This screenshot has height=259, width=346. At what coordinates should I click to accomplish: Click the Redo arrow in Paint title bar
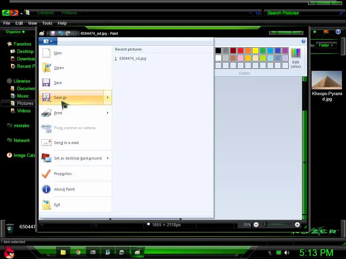[x=68, y=33]
